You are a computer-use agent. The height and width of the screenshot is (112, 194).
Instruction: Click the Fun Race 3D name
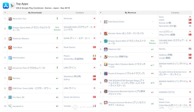click(x=18, y=97)
